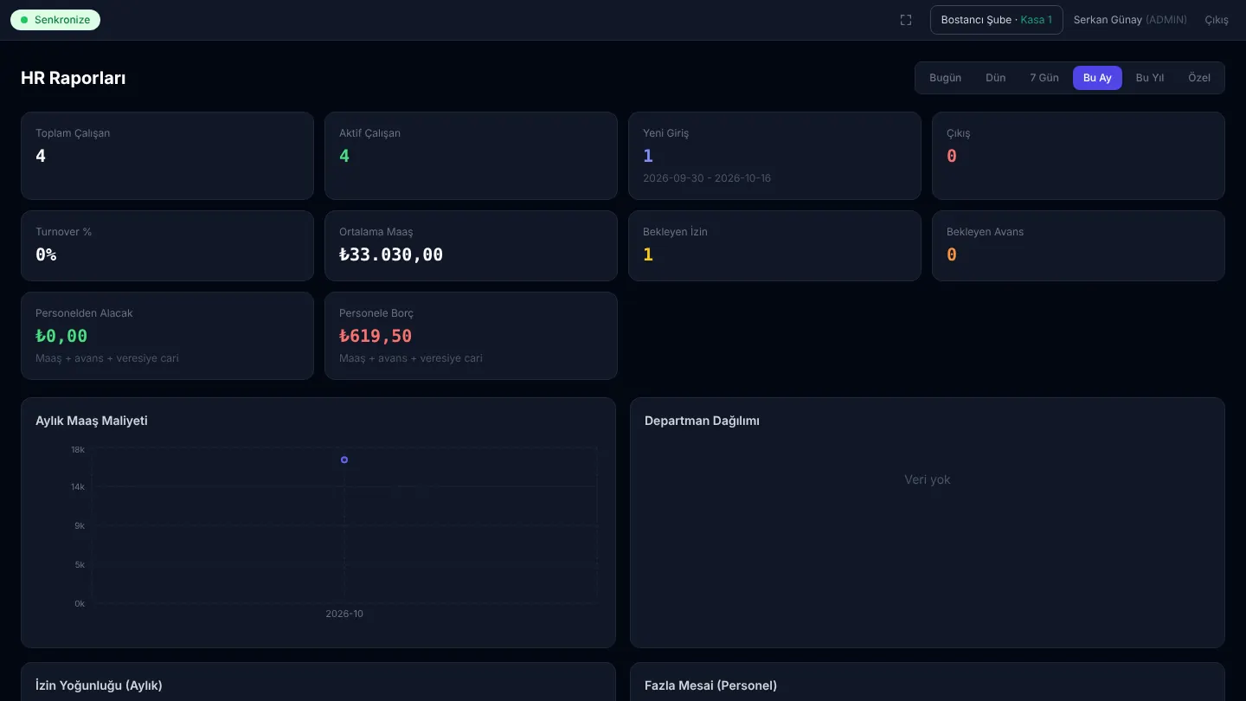Click the date range 2026-09-30 - 2026-10-16

tap(707, 178)
